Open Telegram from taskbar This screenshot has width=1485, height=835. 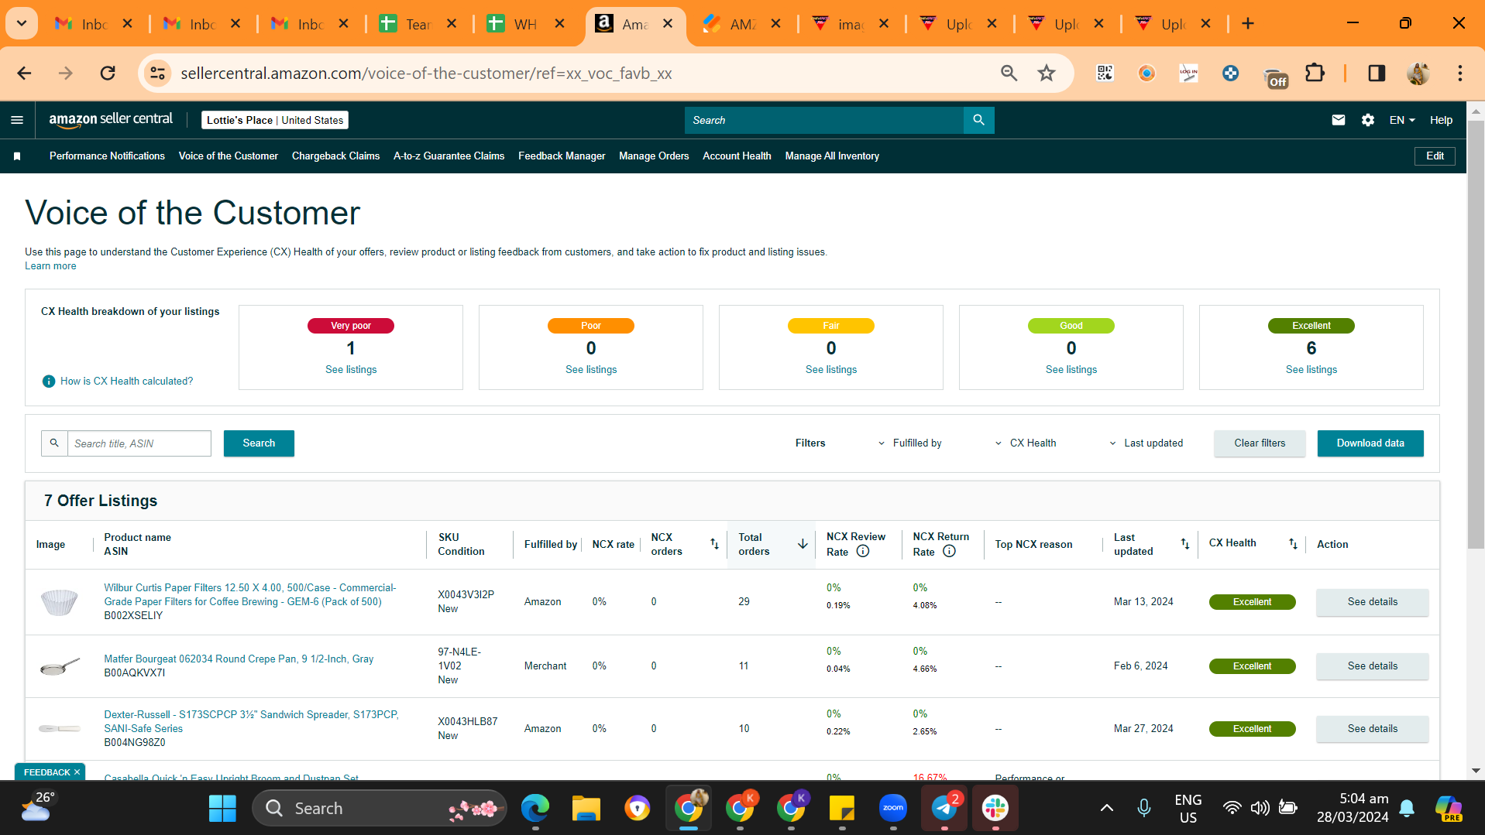pos(944,809)
